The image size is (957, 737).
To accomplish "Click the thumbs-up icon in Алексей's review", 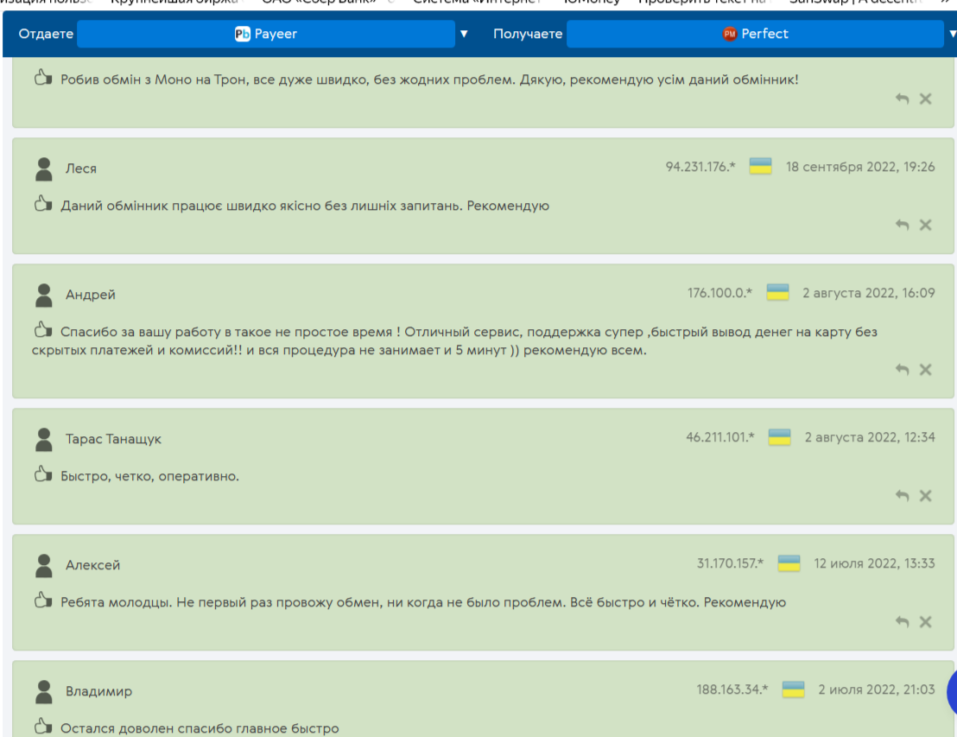I will coord(43,601).
